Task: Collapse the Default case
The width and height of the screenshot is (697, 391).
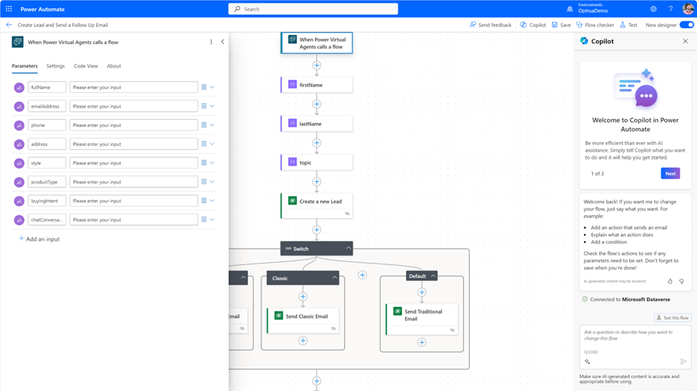Action: [x=433, y=276]
